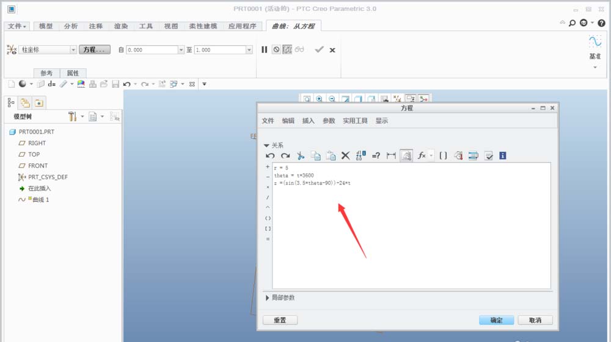Viewport: 611px width, 342px height.
Task: Insert minus operator into relation
Action: 268,177
